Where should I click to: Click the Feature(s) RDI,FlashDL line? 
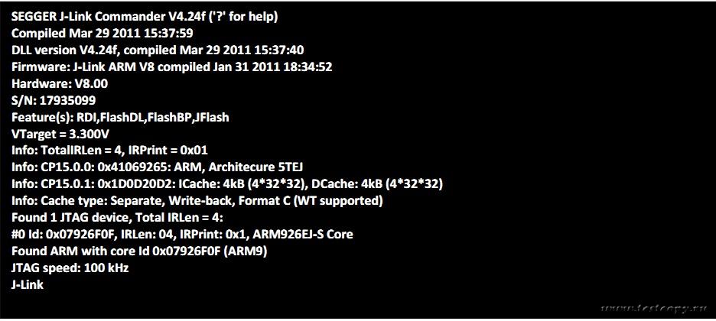point(120,118)
